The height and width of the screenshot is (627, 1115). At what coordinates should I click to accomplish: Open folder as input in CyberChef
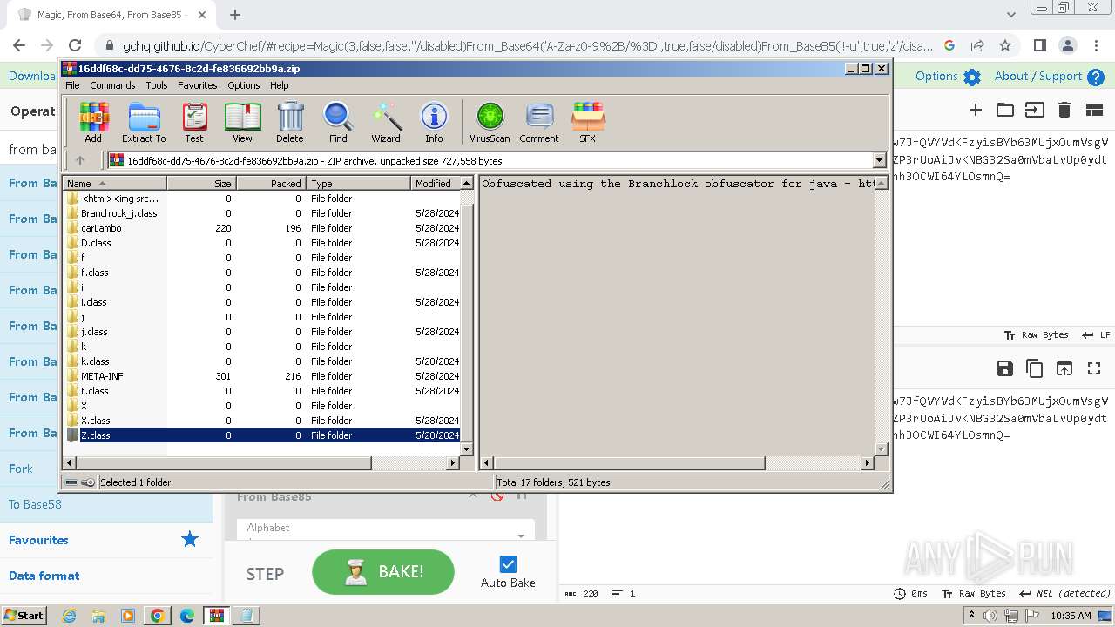(1005, 110)
